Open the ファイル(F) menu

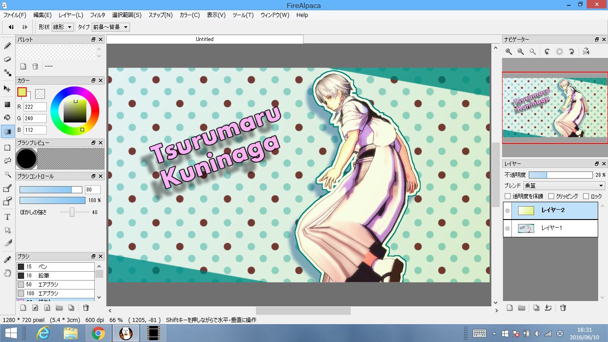15,15
